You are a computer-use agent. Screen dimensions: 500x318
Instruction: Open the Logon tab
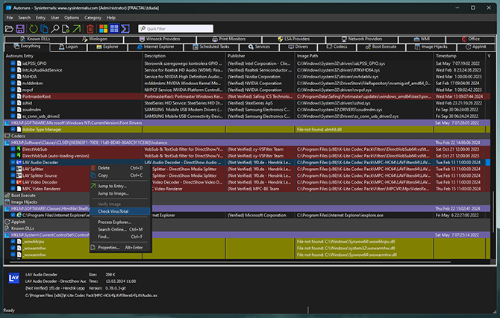tap(68, 47)
